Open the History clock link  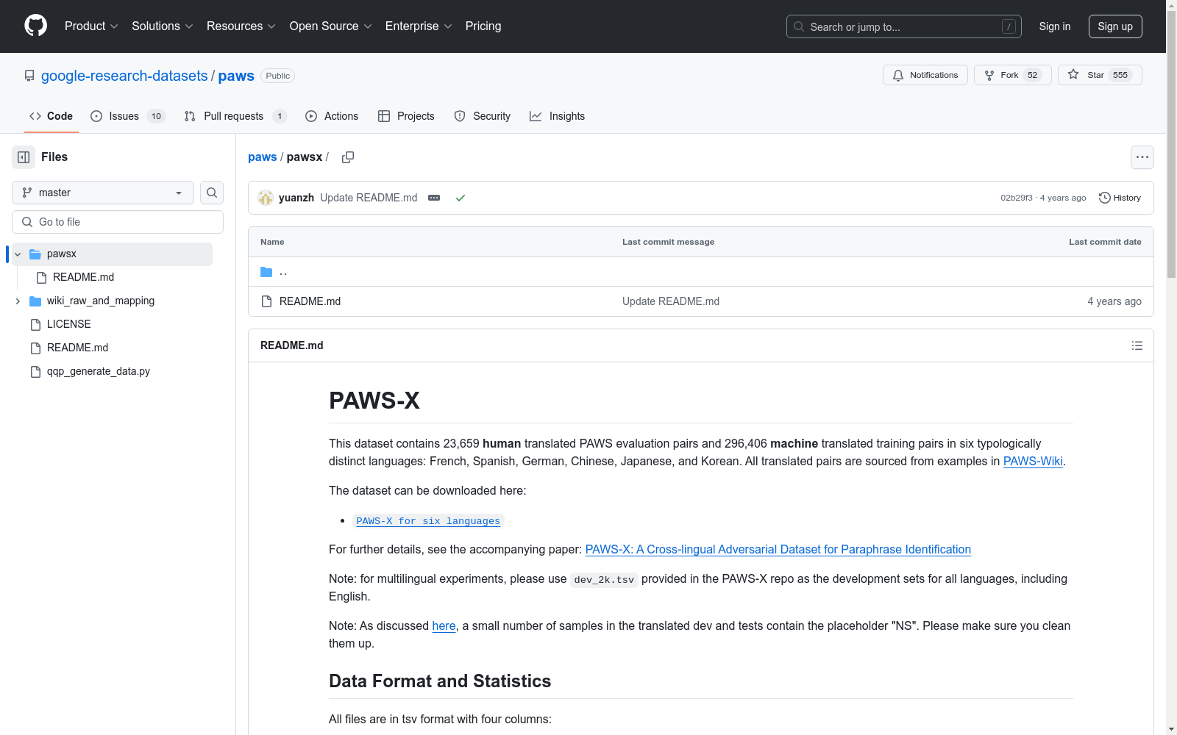pos(1120,198)
